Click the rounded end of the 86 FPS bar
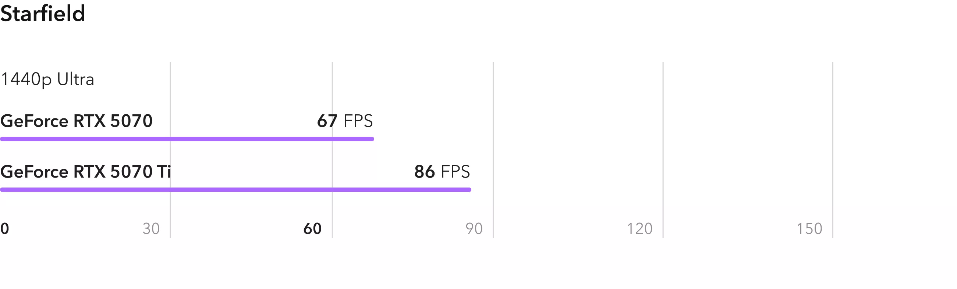Screen dimensions: 957x289 [469, 190]
